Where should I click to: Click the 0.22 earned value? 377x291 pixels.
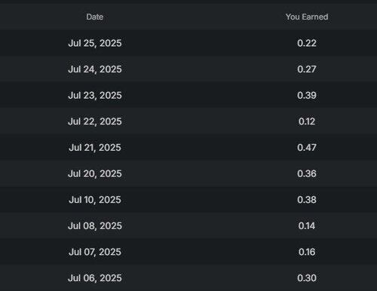coord(307,43)
